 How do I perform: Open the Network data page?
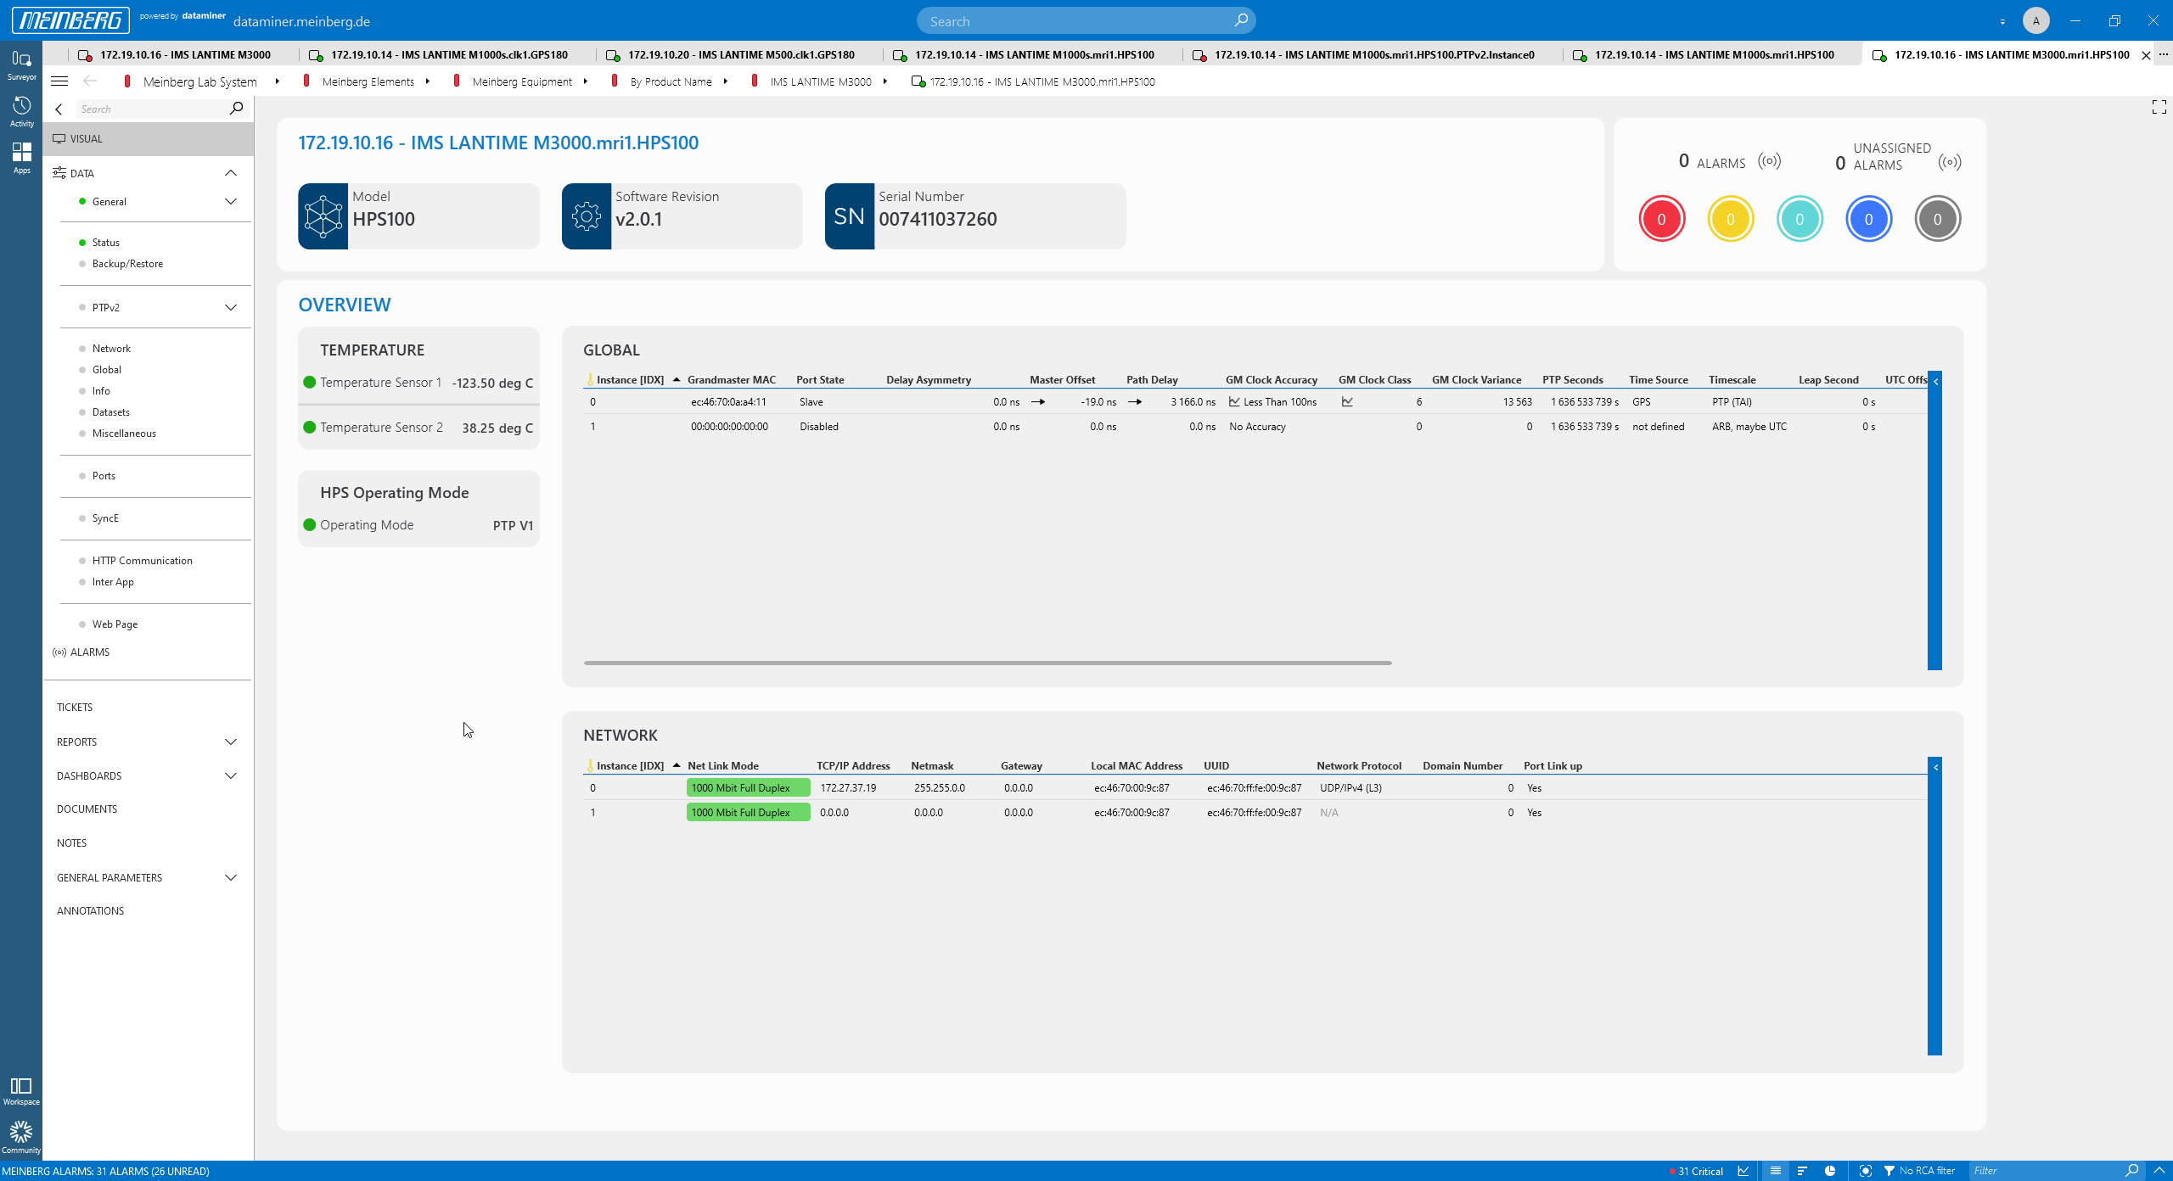[x=111, y=349]
